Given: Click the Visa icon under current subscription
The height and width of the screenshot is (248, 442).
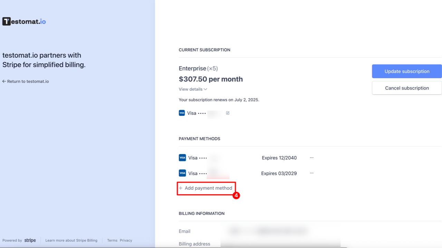Looking at the screenshot, I should coord(182,113).
